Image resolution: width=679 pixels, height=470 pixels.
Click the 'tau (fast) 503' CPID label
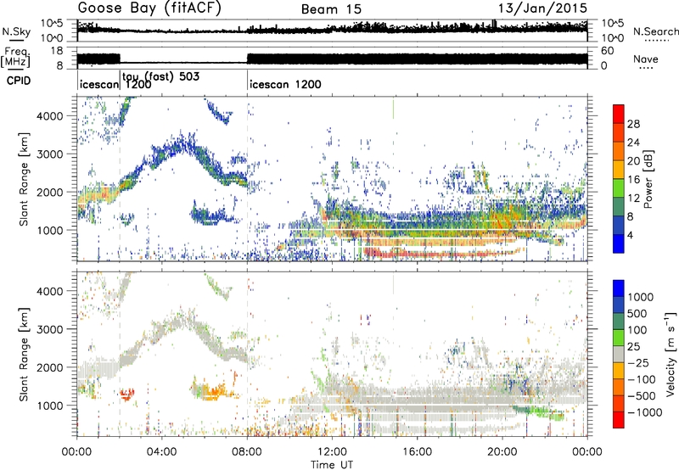tap(161, 77)
